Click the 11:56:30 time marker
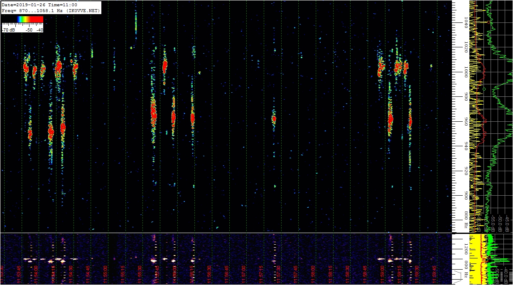 coord(209,274)
